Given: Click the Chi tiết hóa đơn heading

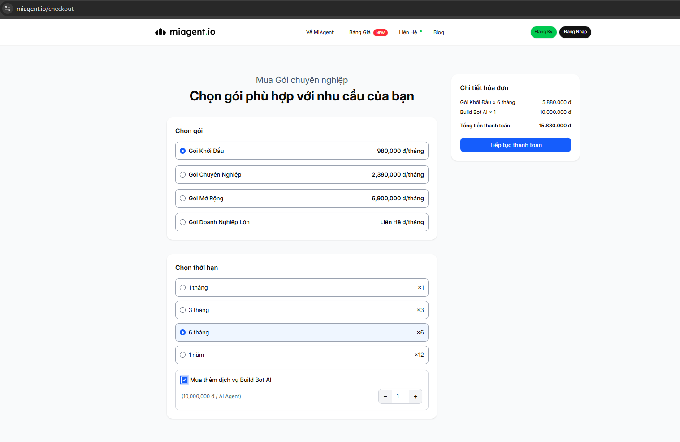Looking at the screenshot, I should pos(484,88).
